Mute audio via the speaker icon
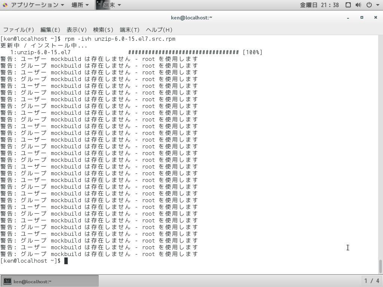Viewport: 383px width, 287px height. [x=358, y=4]
